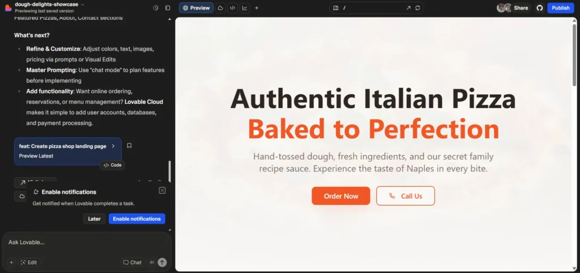Click the "Baked to Perfection" headline

point(373,129)
